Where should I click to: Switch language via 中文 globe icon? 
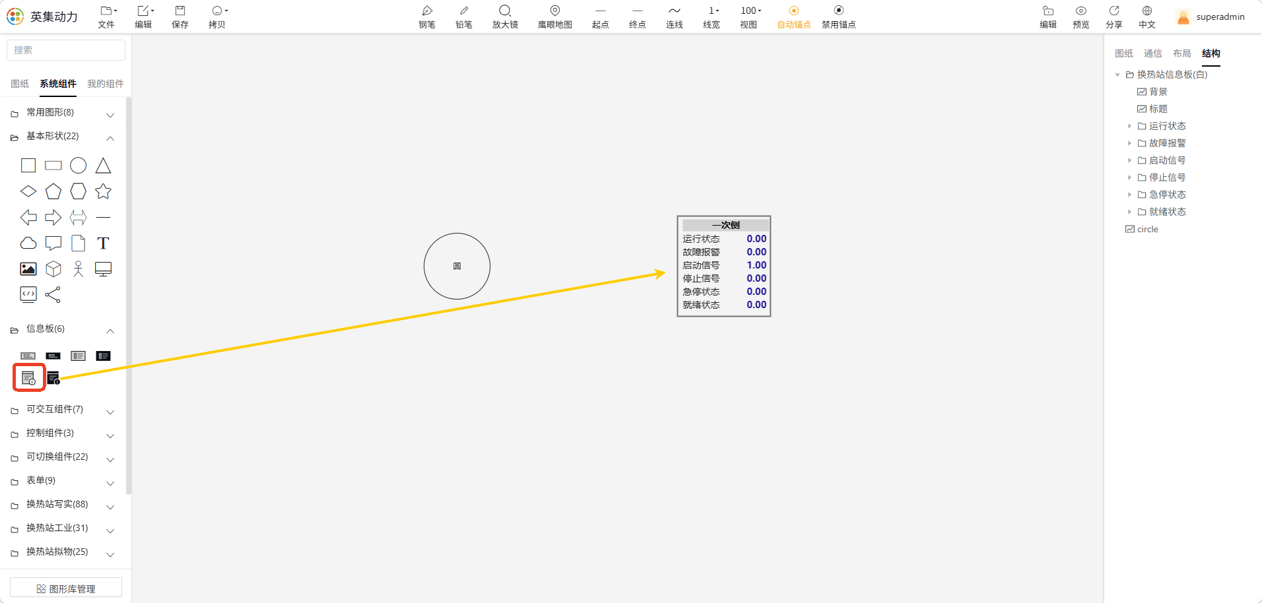pos(1147,17)
